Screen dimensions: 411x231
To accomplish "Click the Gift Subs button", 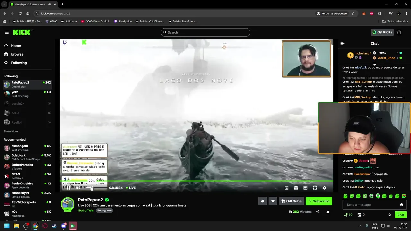I will tap(292, 201).
